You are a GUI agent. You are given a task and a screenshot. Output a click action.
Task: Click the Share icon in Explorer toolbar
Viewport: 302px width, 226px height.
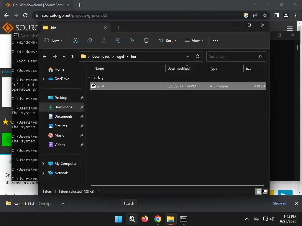click(x=132, y=40)
